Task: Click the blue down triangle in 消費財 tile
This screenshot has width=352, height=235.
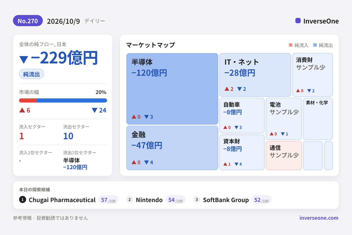Action: (x=309, y=91)
